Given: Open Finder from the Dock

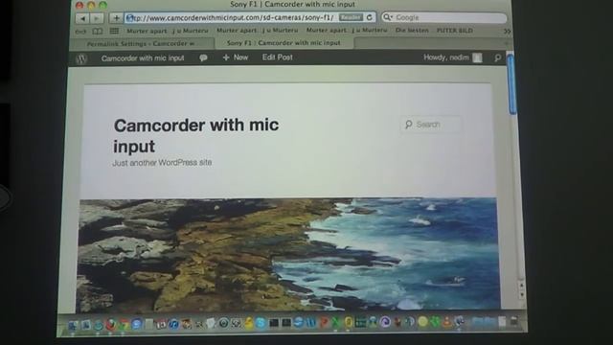Looking at the screenshot, I should click(x=73, y=325).
